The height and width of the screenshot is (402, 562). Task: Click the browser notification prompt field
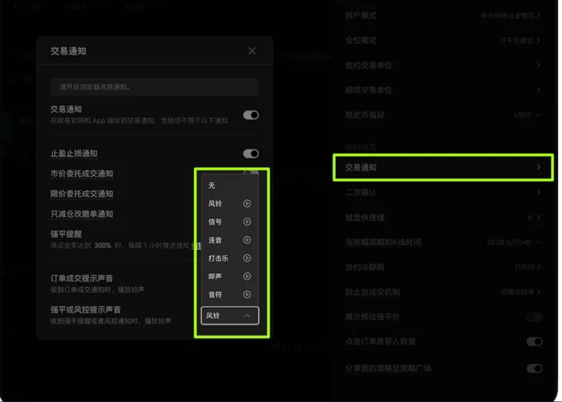pos(155,87)
